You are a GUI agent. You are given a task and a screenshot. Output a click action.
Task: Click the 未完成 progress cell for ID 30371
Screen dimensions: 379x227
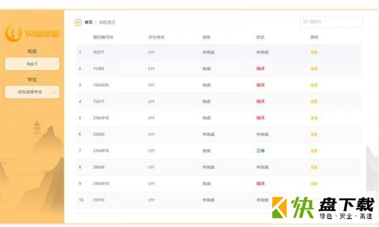[208, 52]
